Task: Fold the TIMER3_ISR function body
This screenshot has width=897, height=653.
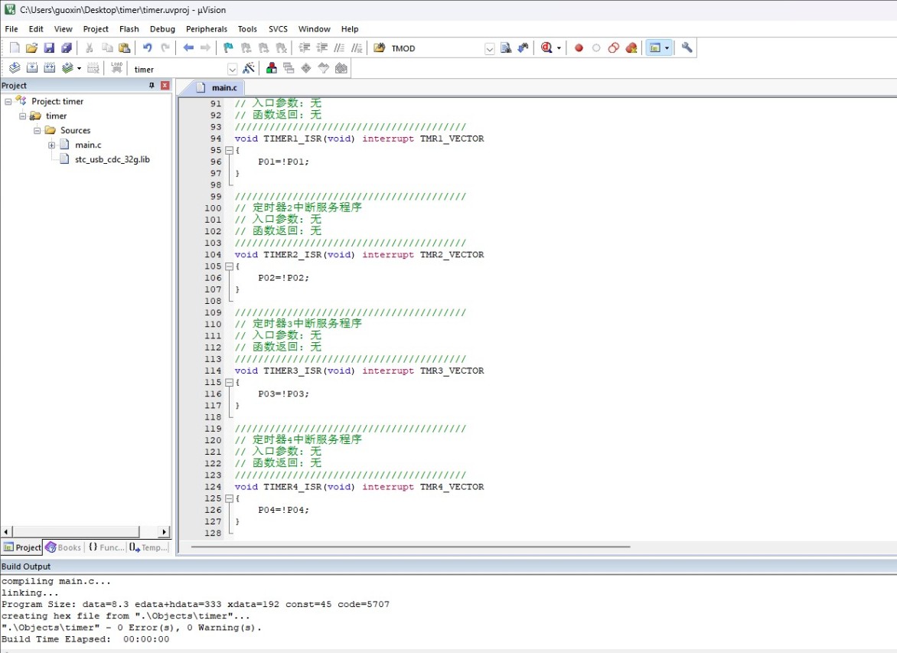Action: coord(229,382)
